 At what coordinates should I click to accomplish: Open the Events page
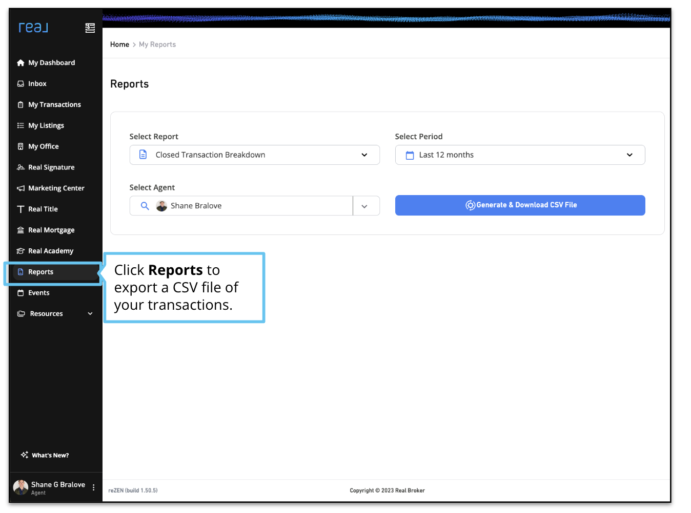tap(38, 293)
